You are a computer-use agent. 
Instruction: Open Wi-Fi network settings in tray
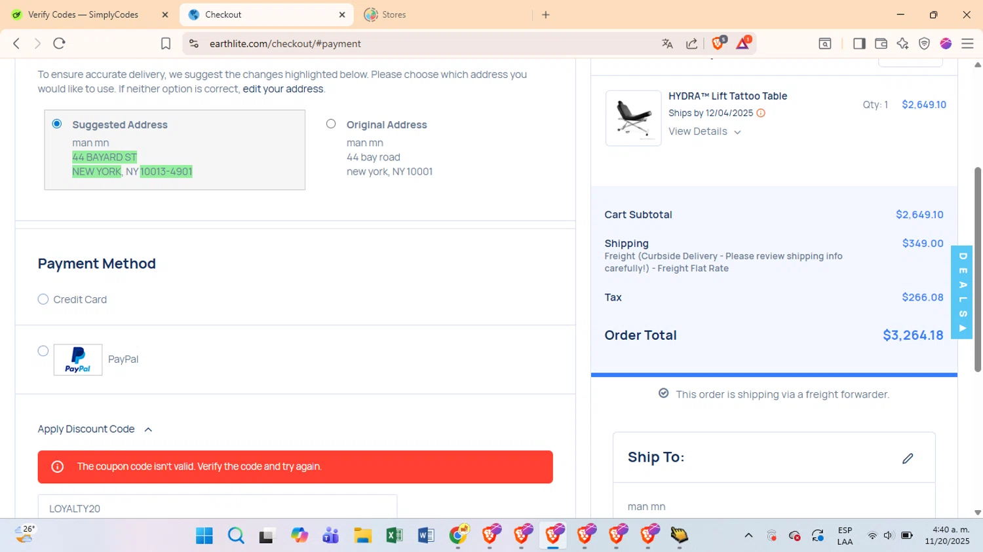click(872, 536)
